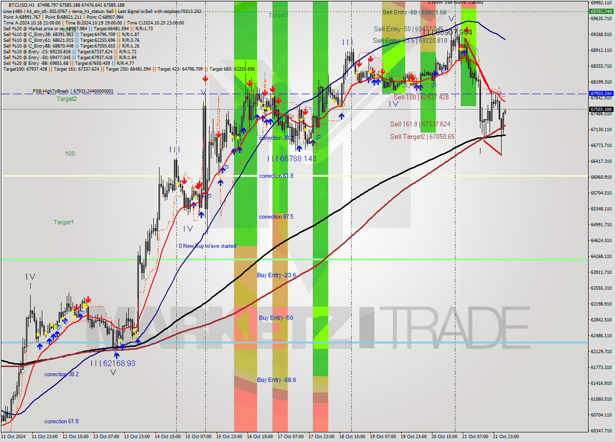Click the green 69781.744 price tag on axis
615x442 pixels.
tap(601, 11)
